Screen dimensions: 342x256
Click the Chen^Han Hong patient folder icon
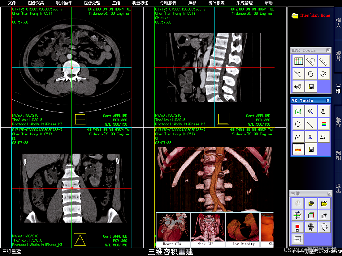(295, 15)
